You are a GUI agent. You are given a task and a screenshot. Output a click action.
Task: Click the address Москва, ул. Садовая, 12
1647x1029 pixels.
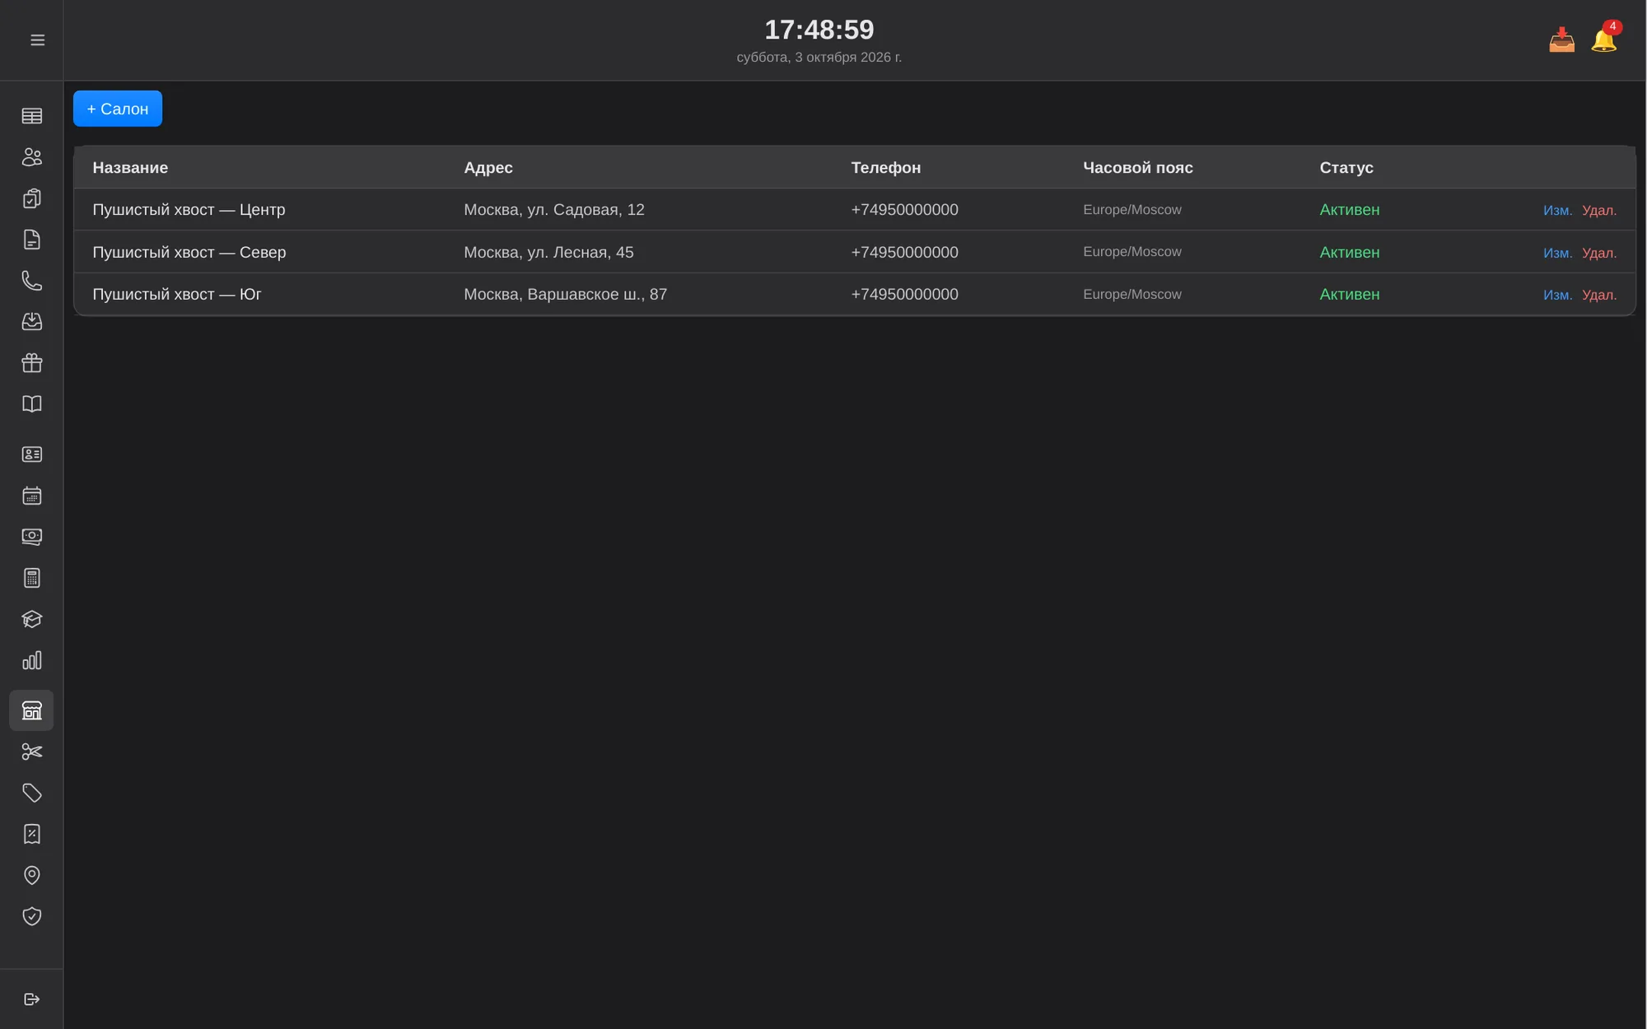[553, 210]
